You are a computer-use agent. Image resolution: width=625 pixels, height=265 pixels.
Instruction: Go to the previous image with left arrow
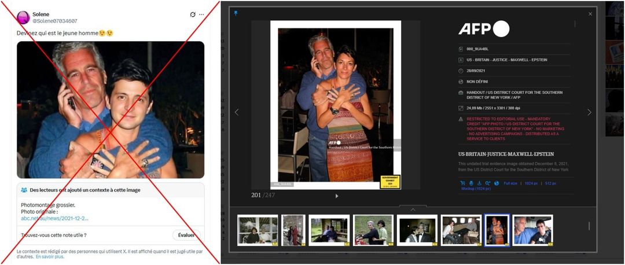pyautogui.click(x=236, y=112)
